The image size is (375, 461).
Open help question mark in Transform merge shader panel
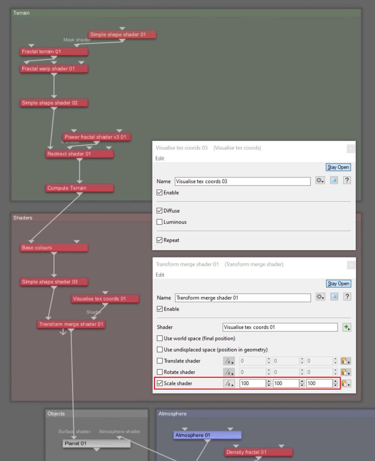(x=347, y=297)
